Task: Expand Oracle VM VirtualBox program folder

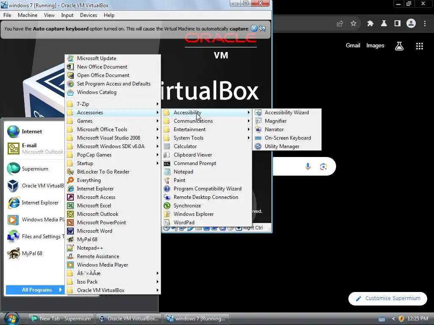Action: (113, 290)
